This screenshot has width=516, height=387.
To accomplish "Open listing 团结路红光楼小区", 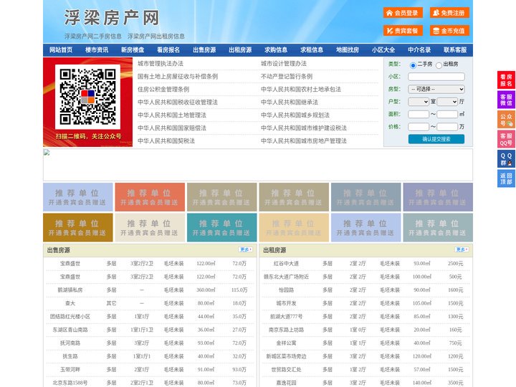I will (70, 317).
